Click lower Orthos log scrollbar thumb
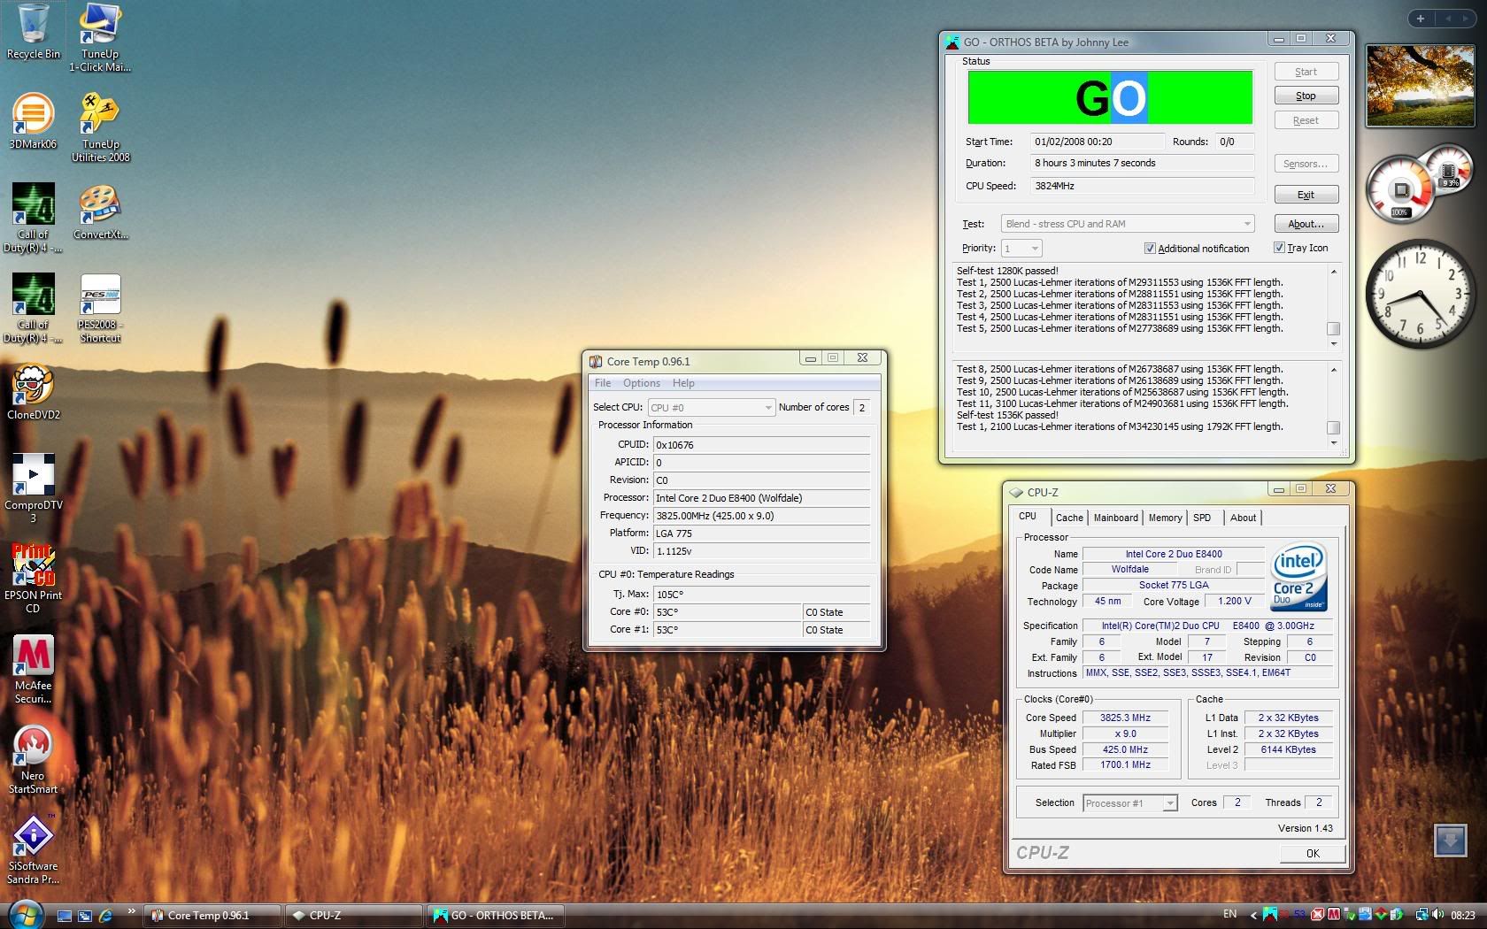Screen dimensions: 1487x929 coord(1334,427)
